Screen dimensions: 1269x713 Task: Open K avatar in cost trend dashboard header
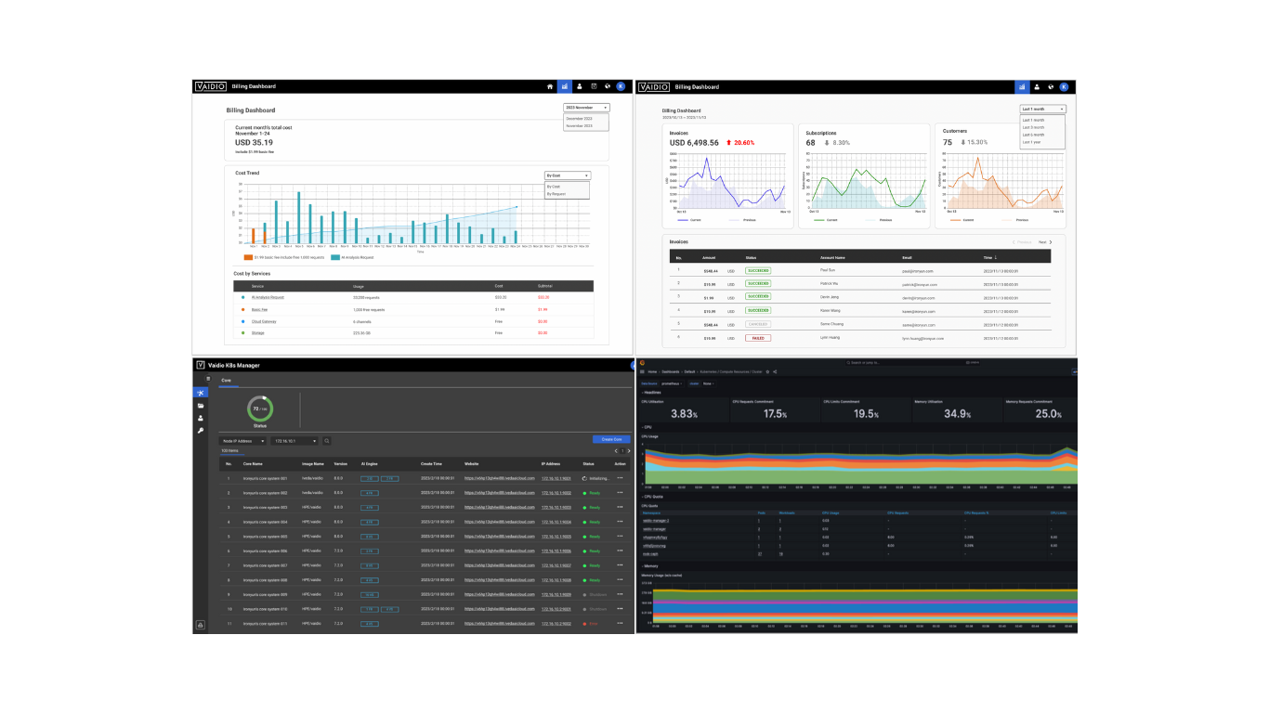621,86
